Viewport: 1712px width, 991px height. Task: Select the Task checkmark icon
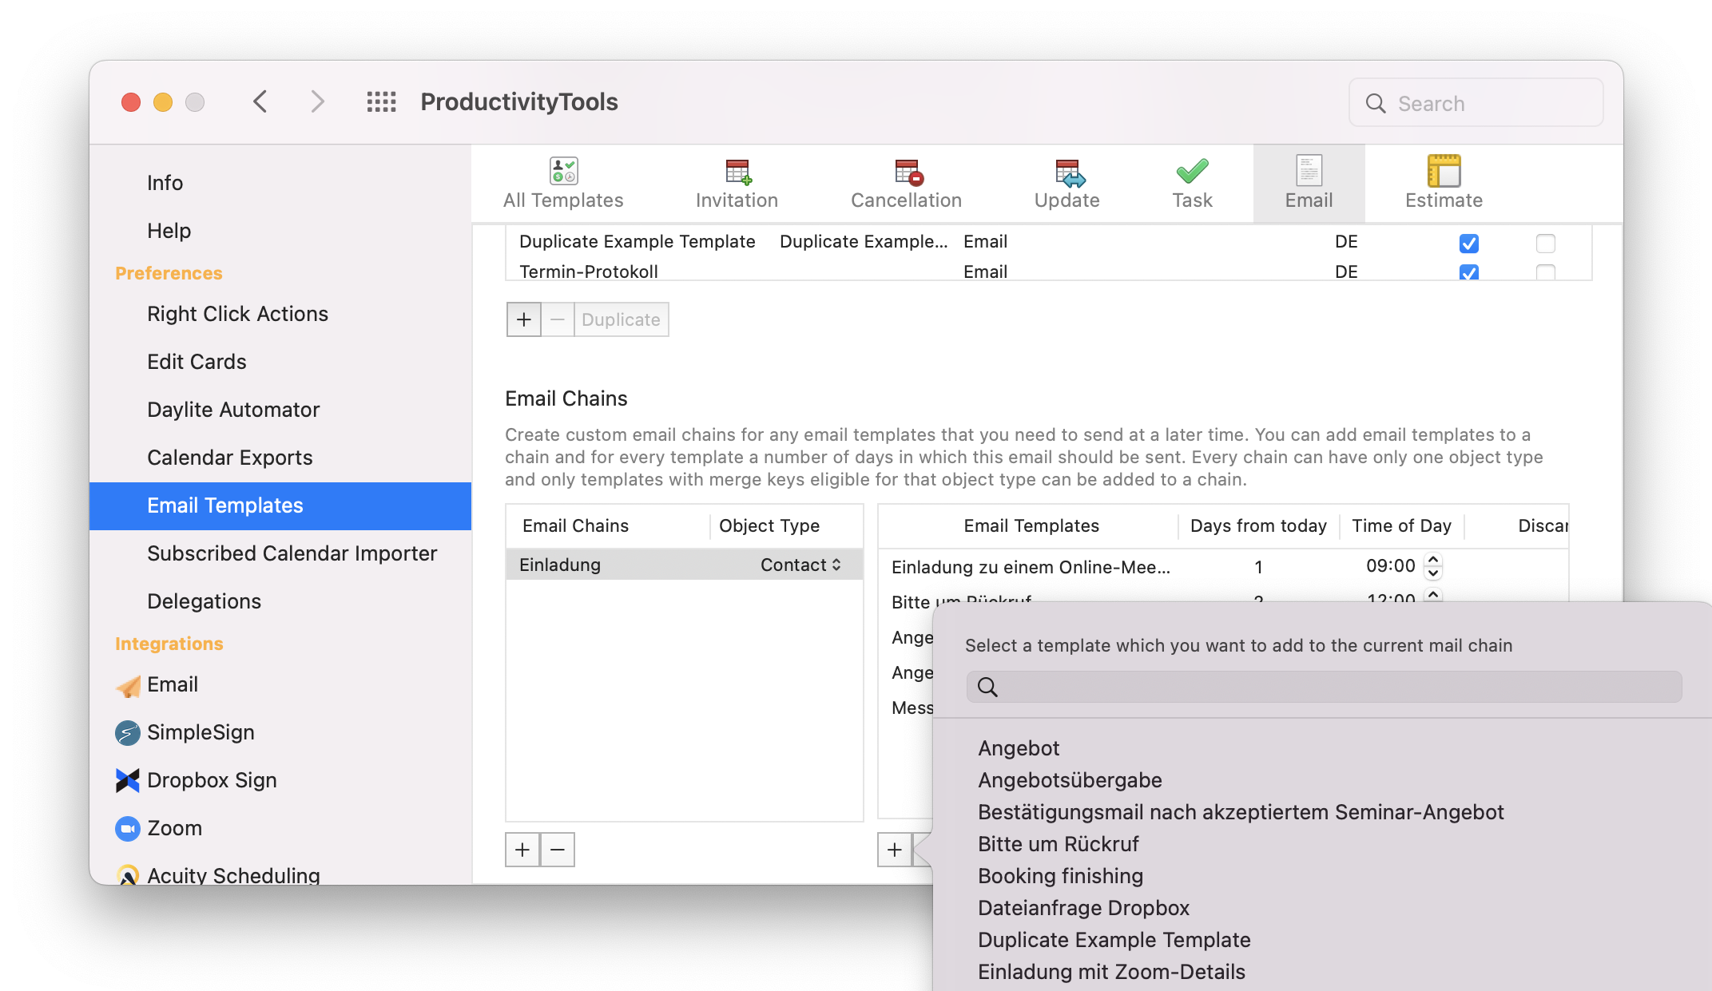pyautogui.click(x=1192, y=171)
